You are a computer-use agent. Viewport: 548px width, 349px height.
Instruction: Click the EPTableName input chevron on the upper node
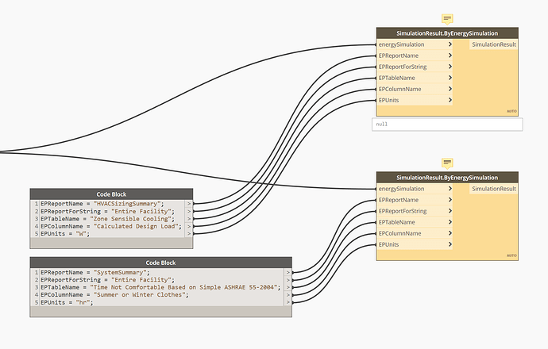click(450, 78)
